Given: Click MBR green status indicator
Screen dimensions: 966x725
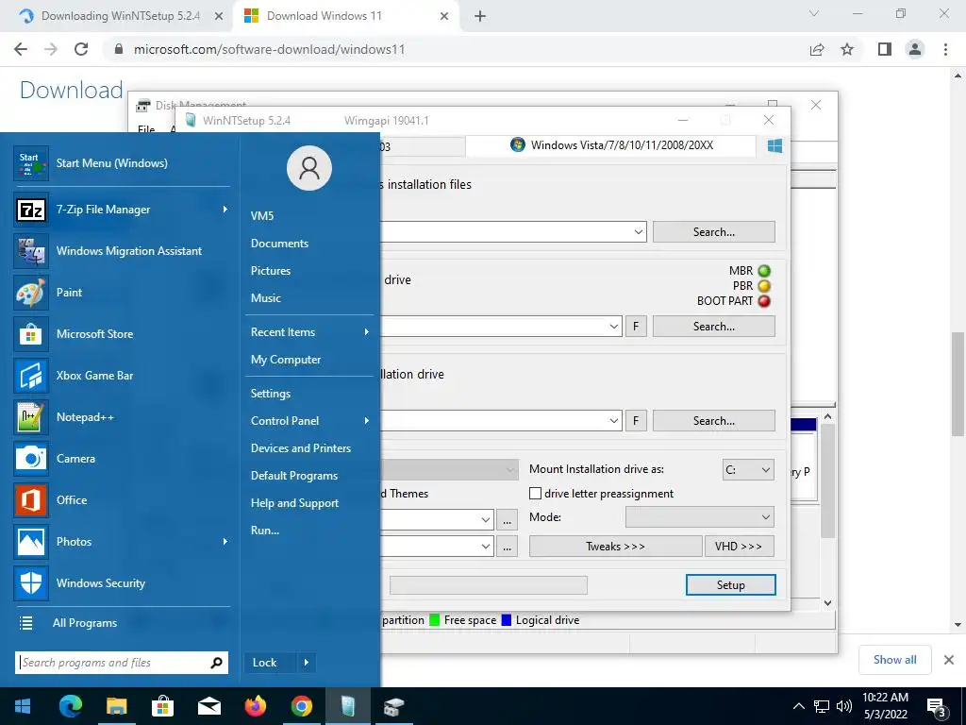Looking at the screenshot, I should (x=764, y=271).
